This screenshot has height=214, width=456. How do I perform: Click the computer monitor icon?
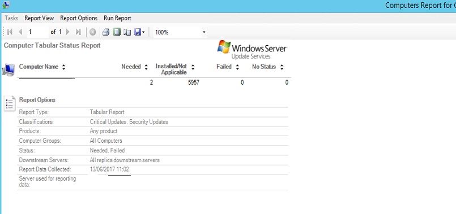8,70
